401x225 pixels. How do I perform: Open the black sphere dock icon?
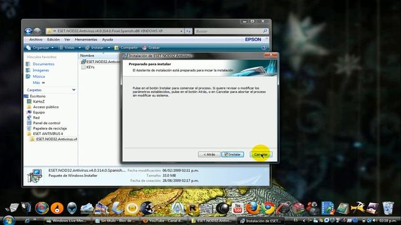tap(222, 208)
